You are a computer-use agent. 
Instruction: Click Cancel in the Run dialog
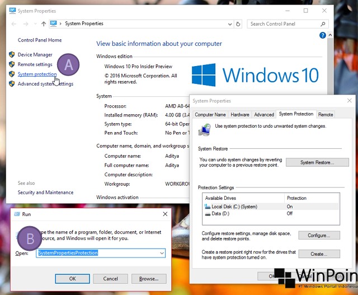pyautogui.click(x=111, y=279)
